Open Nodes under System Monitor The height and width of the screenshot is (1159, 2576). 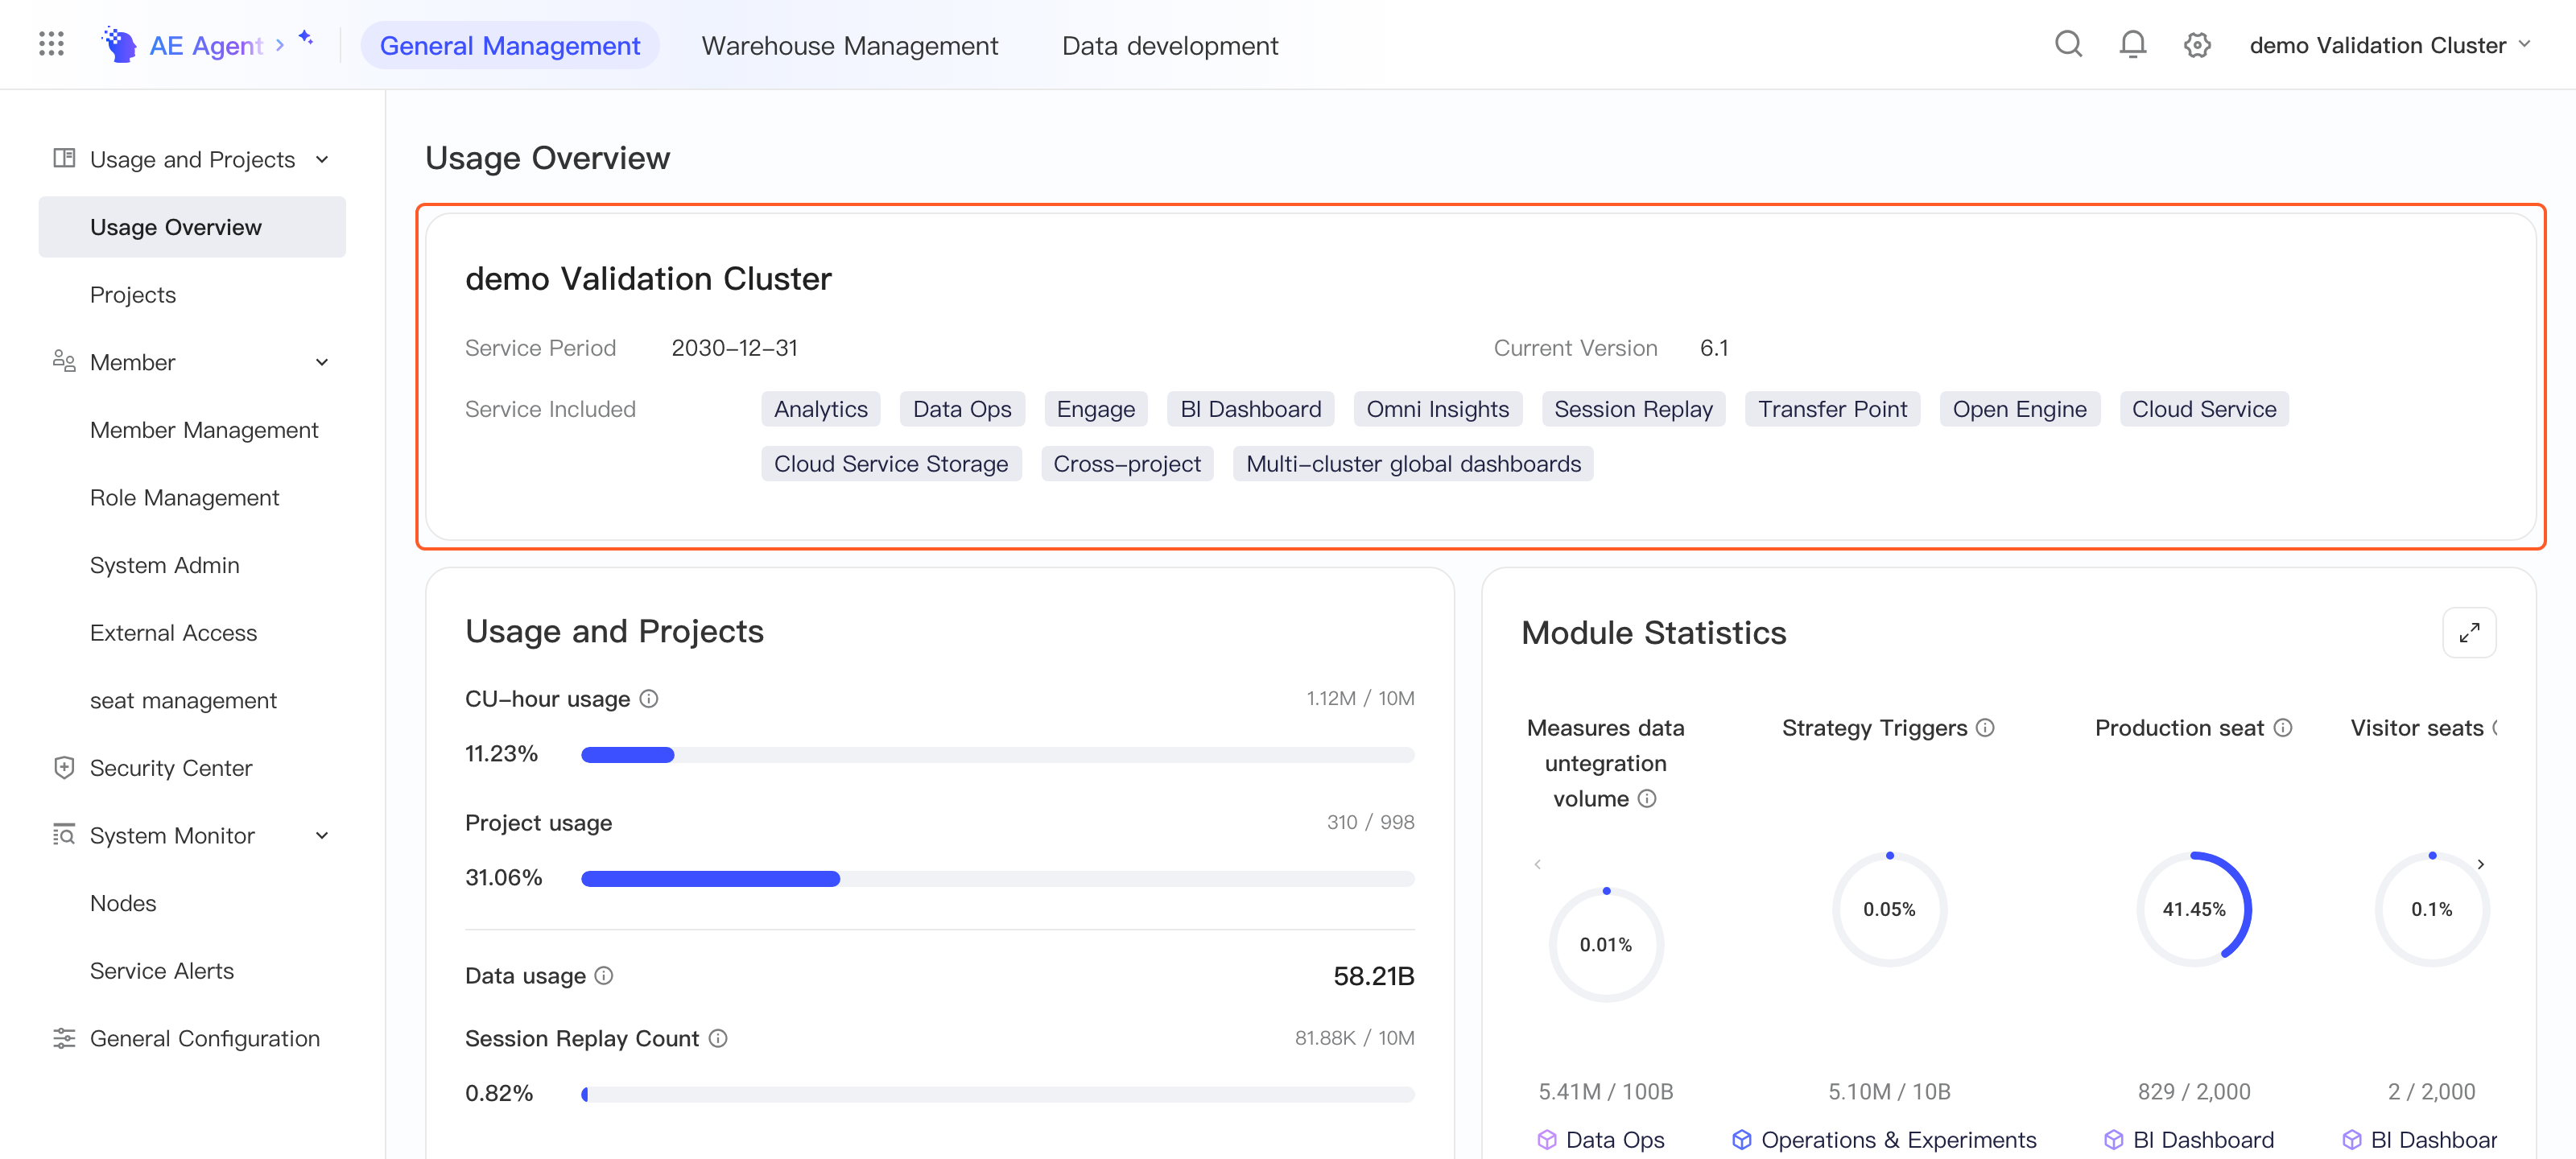(123, 903)
